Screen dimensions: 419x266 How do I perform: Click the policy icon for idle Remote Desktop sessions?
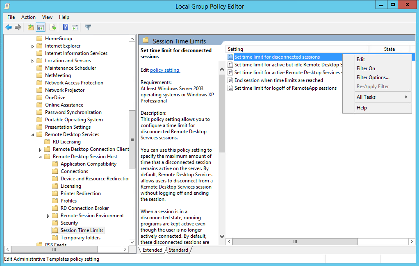coord(230,65)
